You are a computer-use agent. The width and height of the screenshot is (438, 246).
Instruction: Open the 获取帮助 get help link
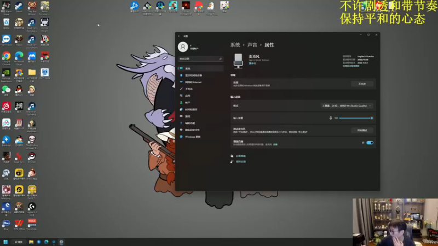(x=241, y=156)
